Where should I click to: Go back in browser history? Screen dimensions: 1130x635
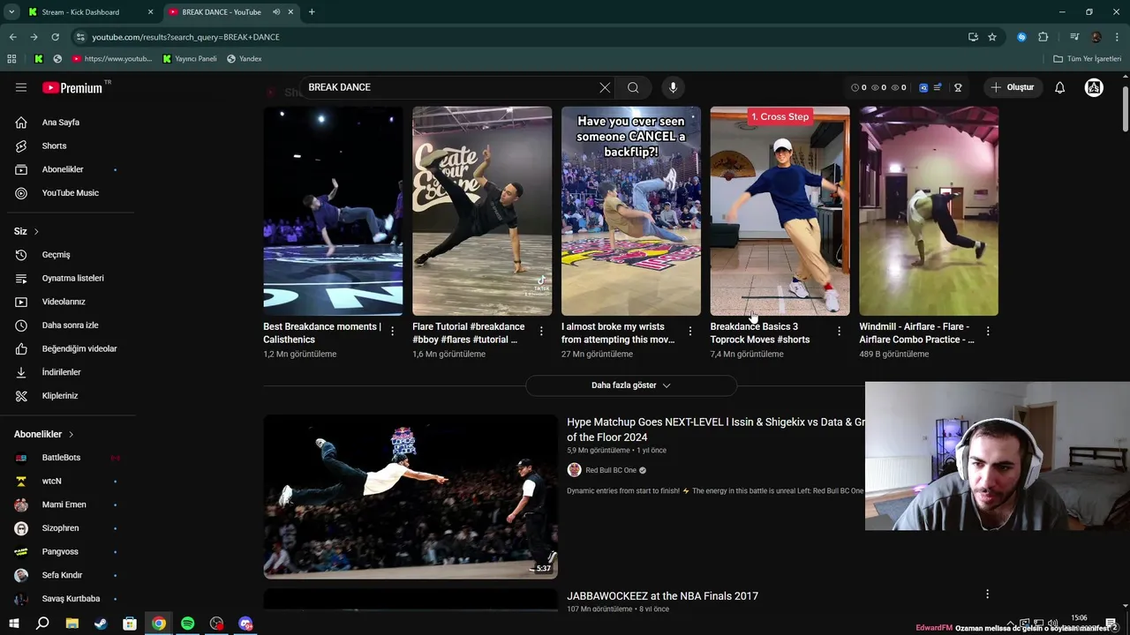pos(12,37)
